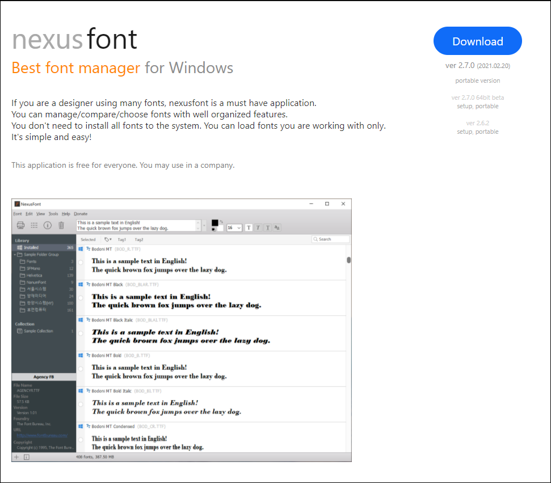Click the Tag1 filter
This screenshot has height=483, width=551.
click(x=121, y=239)
